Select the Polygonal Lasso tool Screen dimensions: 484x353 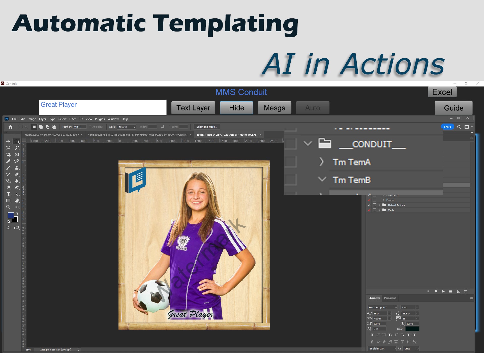tap(8, 148)
